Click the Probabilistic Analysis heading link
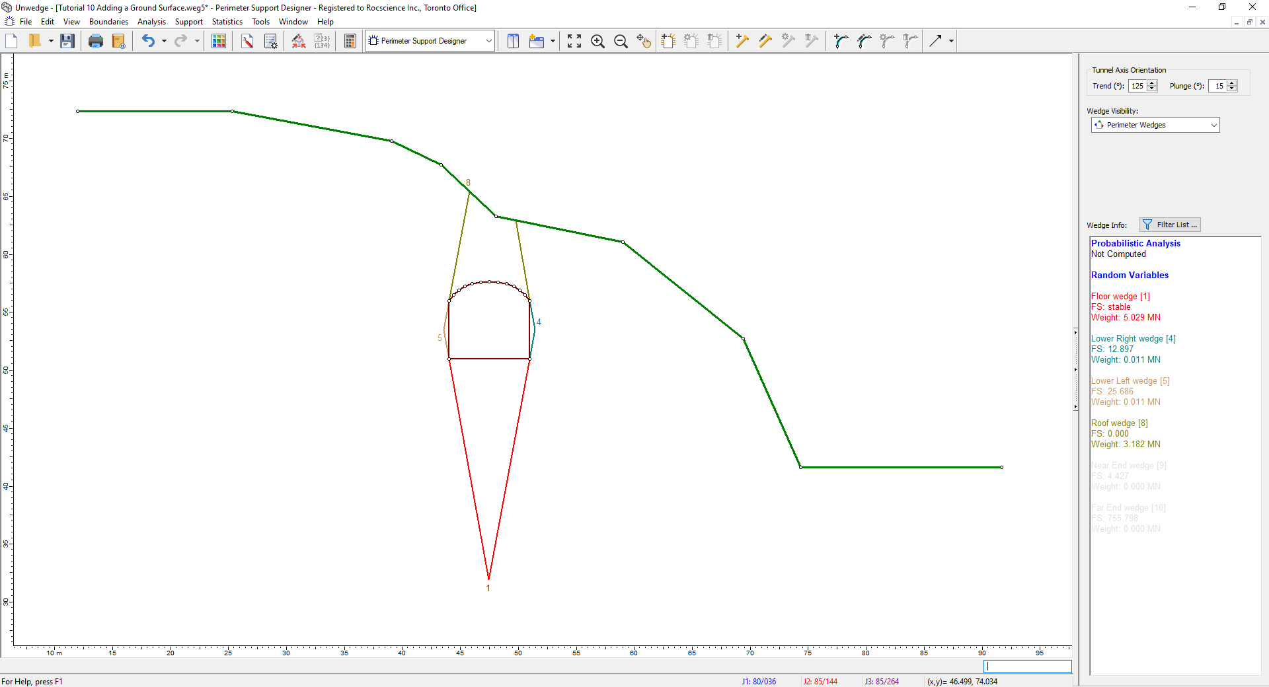 pos(1135,243)
